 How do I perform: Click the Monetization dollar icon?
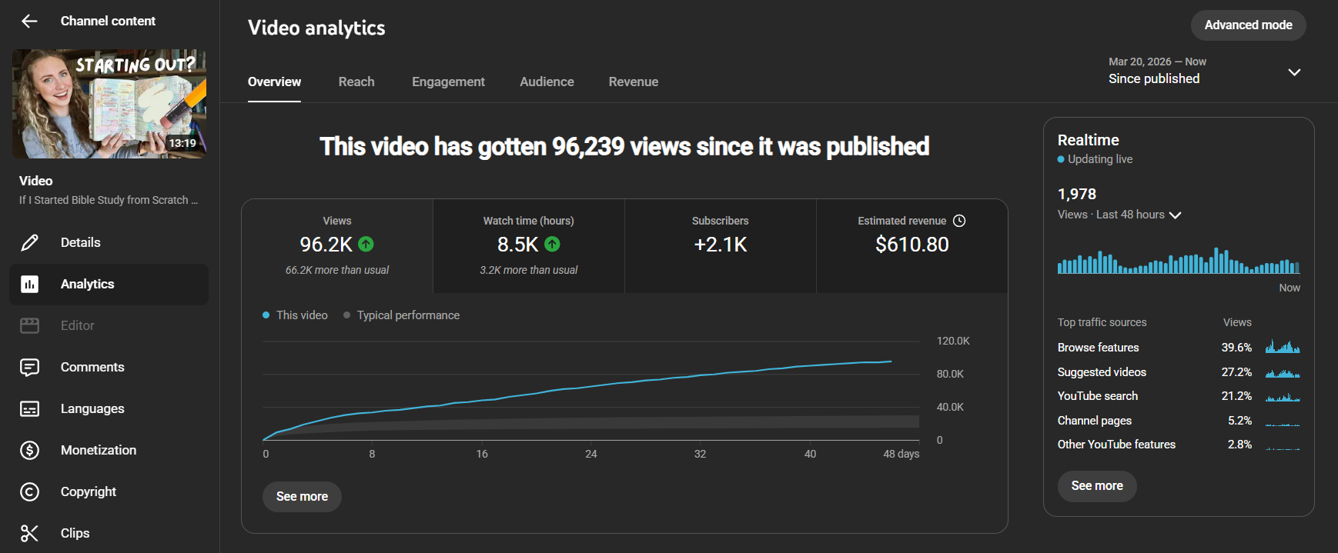[29, 451]
